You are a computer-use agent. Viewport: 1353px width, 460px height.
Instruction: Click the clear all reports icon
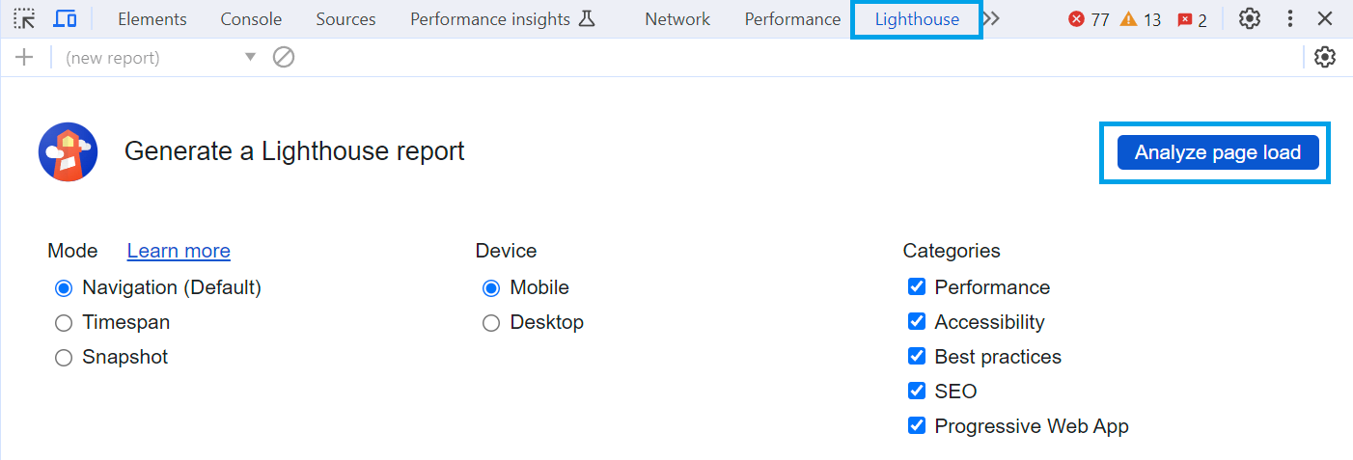[x=283, y=58]
